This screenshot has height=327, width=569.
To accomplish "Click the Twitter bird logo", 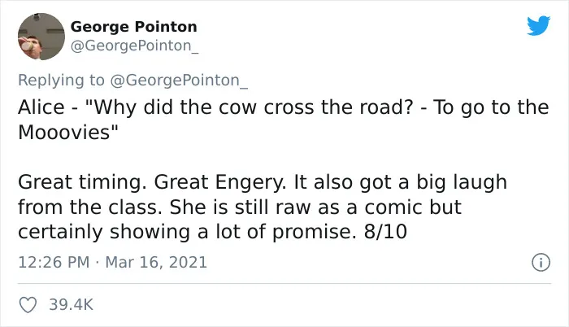I will click(538, 25).
